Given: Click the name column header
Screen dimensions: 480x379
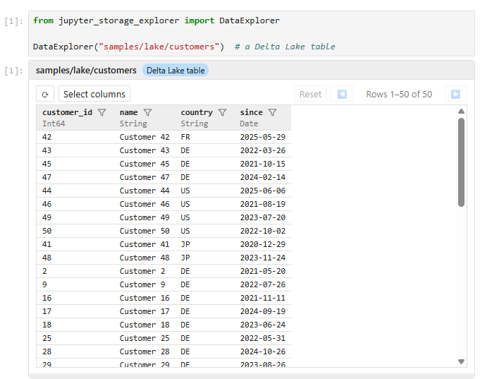Looking at the screenshot, I should [x=128, y=112].
